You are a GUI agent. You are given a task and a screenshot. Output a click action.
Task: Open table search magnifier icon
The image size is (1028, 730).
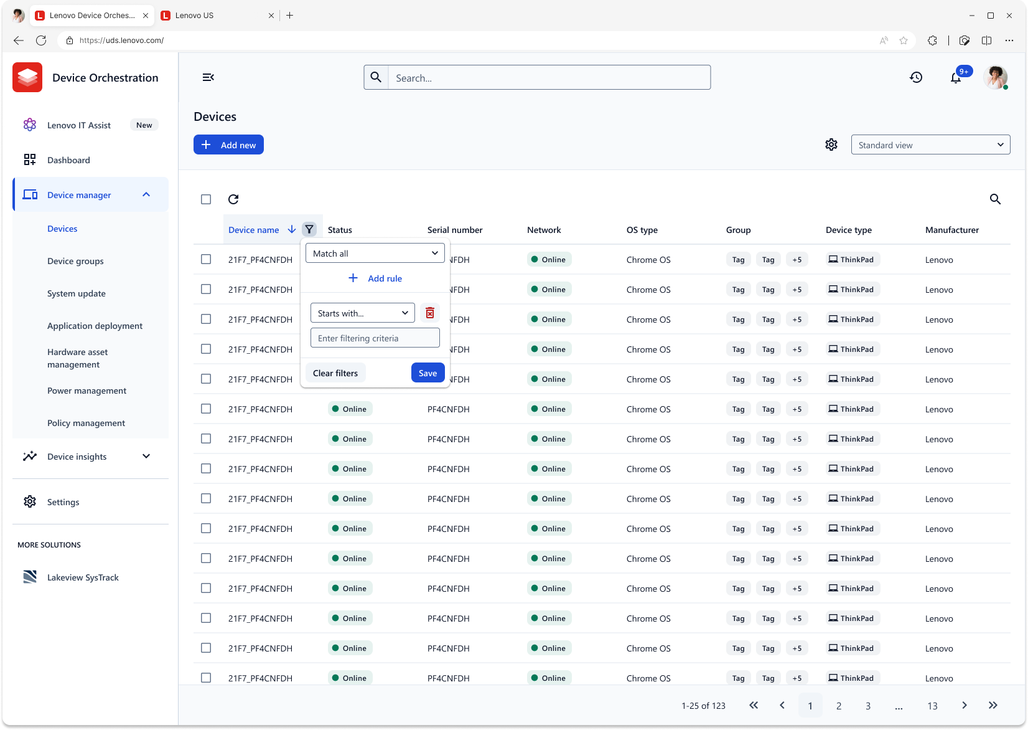point(995,199)
